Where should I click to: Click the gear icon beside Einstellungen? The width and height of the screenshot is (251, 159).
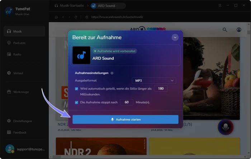click(x=9, y=121)
